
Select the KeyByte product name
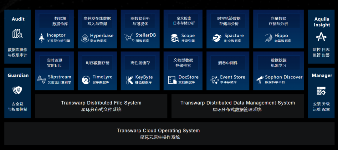click(x=144, y=77)
